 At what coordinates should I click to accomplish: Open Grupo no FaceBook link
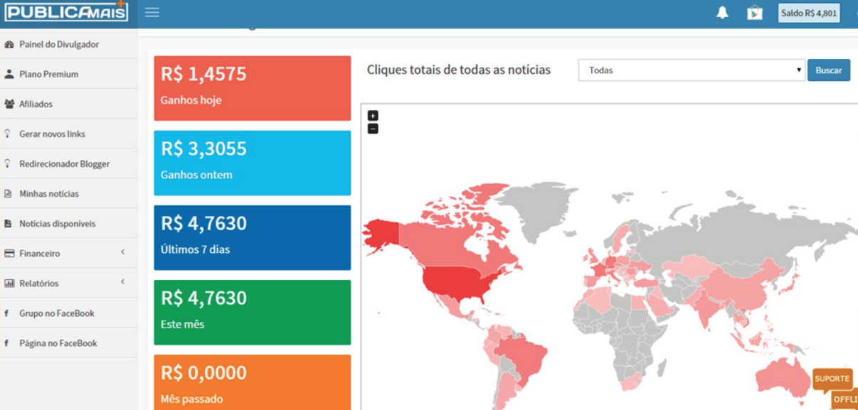57,313
